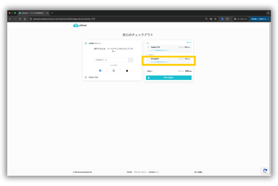Go back using the browser back arrow

click(x=10, y=19)
